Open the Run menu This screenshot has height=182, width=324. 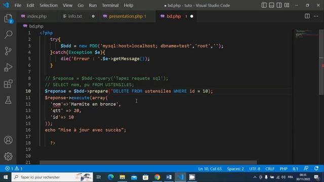(93, 6)
